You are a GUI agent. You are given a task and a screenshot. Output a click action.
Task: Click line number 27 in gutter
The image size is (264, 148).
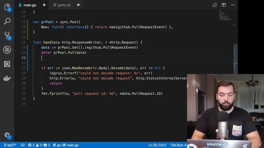click(x=24, y=68)
